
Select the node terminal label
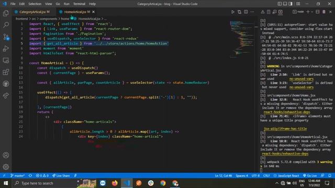[298, 11]
